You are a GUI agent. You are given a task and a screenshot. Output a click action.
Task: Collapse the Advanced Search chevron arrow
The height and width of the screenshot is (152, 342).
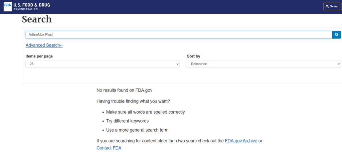(x=61, y=45)
